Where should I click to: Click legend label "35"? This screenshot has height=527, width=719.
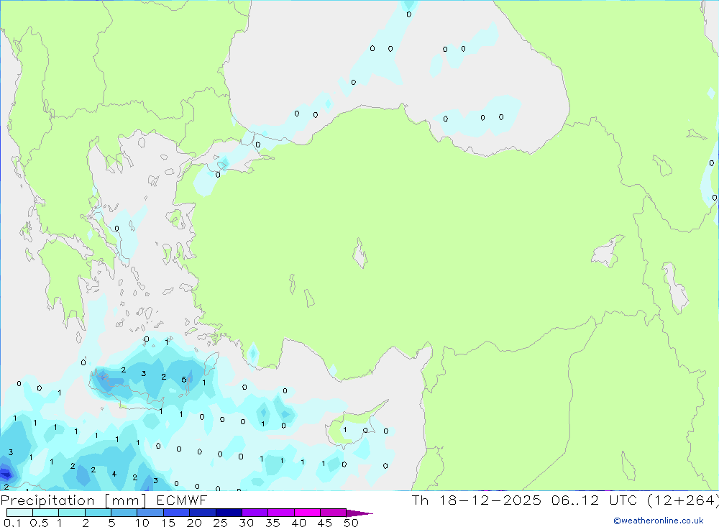coord(273,523)
